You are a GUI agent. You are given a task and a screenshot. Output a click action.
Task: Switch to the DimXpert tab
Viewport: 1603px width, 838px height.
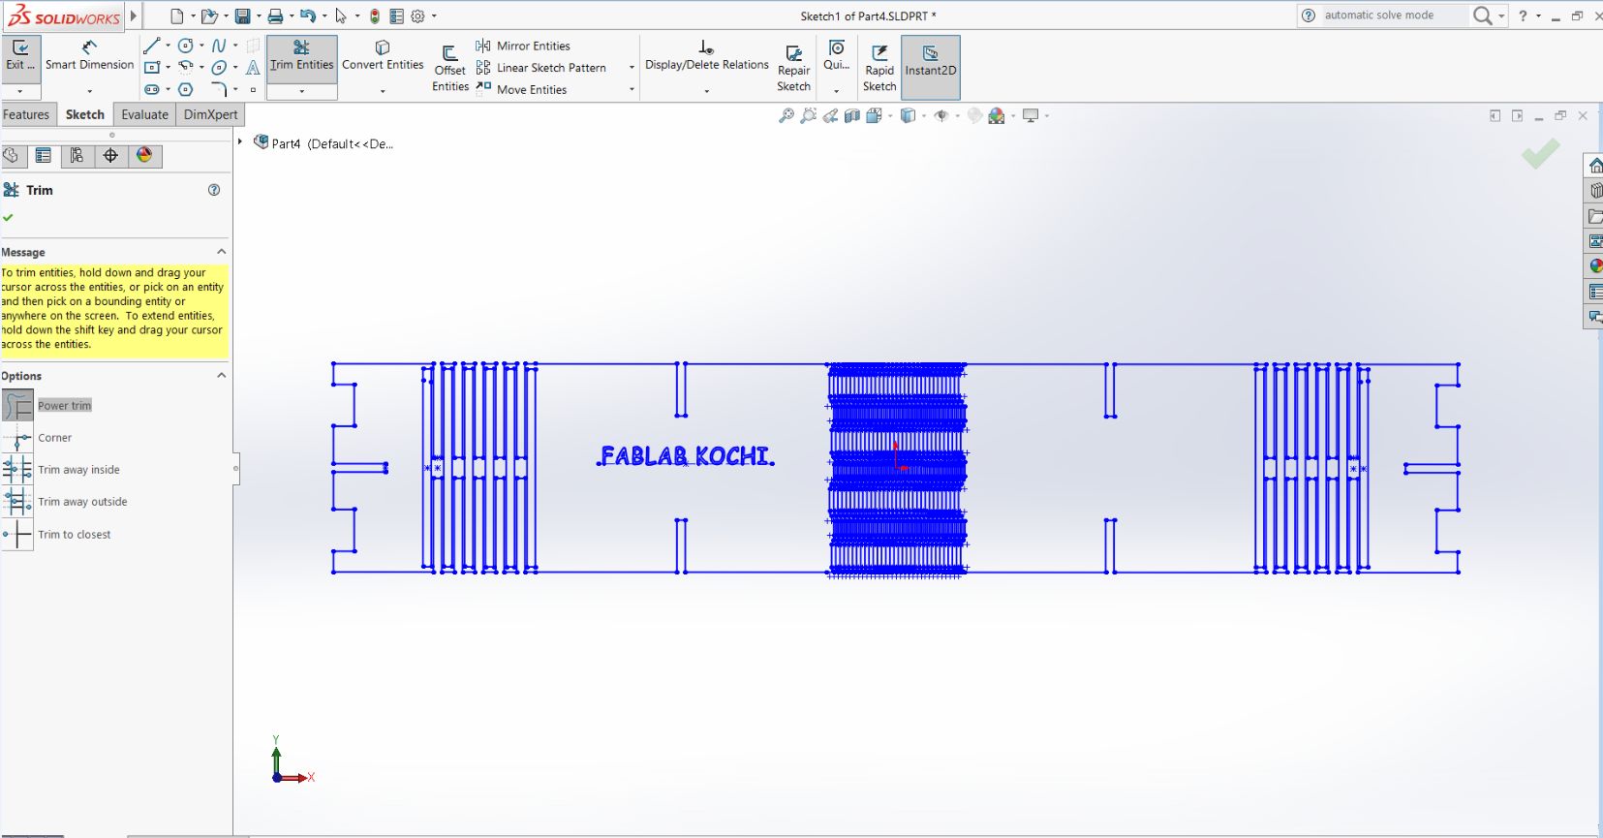211,114
